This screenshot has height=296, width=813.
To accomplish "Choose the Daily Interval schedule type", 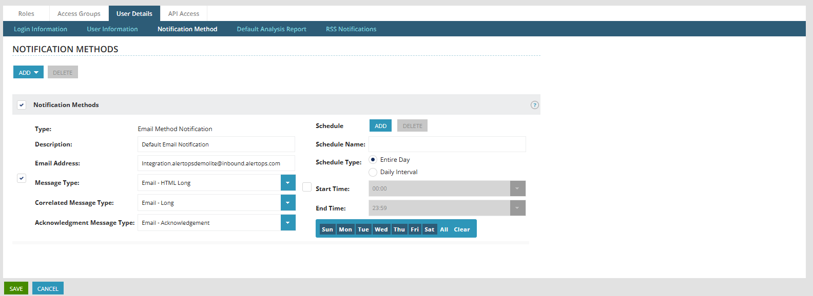I will pos(373,172).
